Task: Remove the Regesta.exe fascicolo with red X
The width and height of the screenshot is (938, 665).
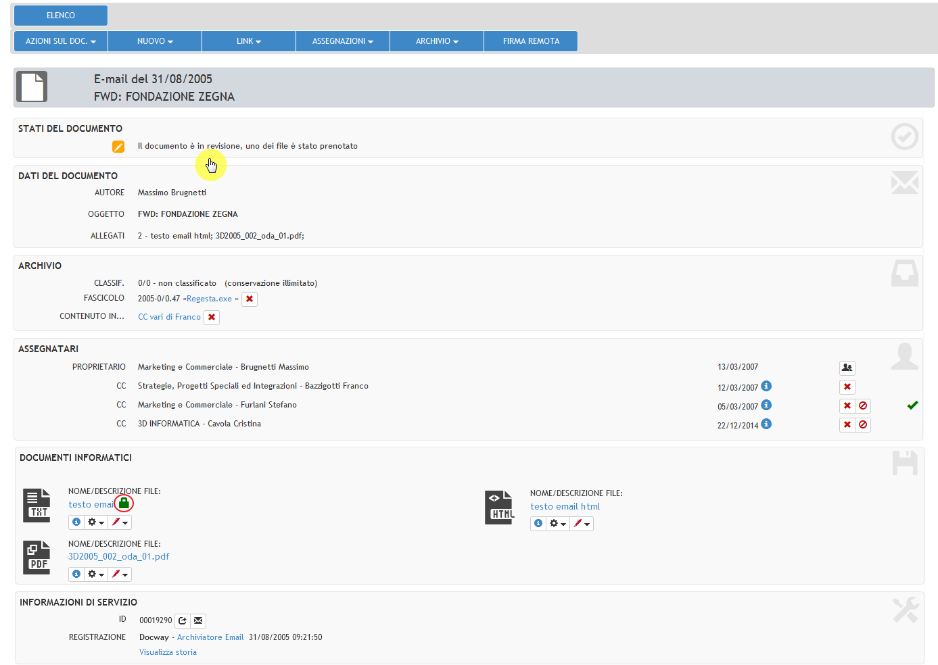Action: [x=250, y=299]
